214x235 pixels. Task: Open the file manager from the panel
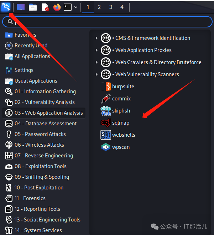[x=33, y=7]
